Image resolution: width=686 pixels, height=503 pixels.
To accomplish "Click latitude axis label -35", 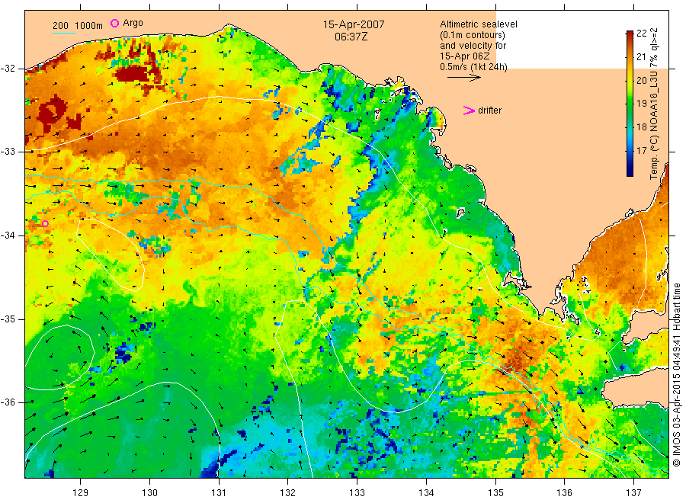I will tap(8, 319).
